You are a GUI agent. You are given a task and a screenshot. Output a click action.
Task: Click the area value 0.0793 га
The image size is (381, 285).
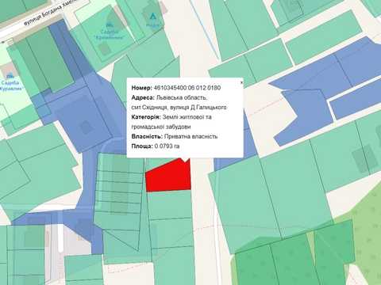pos(167,146)
